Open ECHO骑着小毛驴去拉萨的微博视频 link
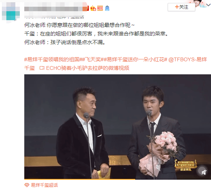This screenshot has height=189, width=211. click(88, 68)
